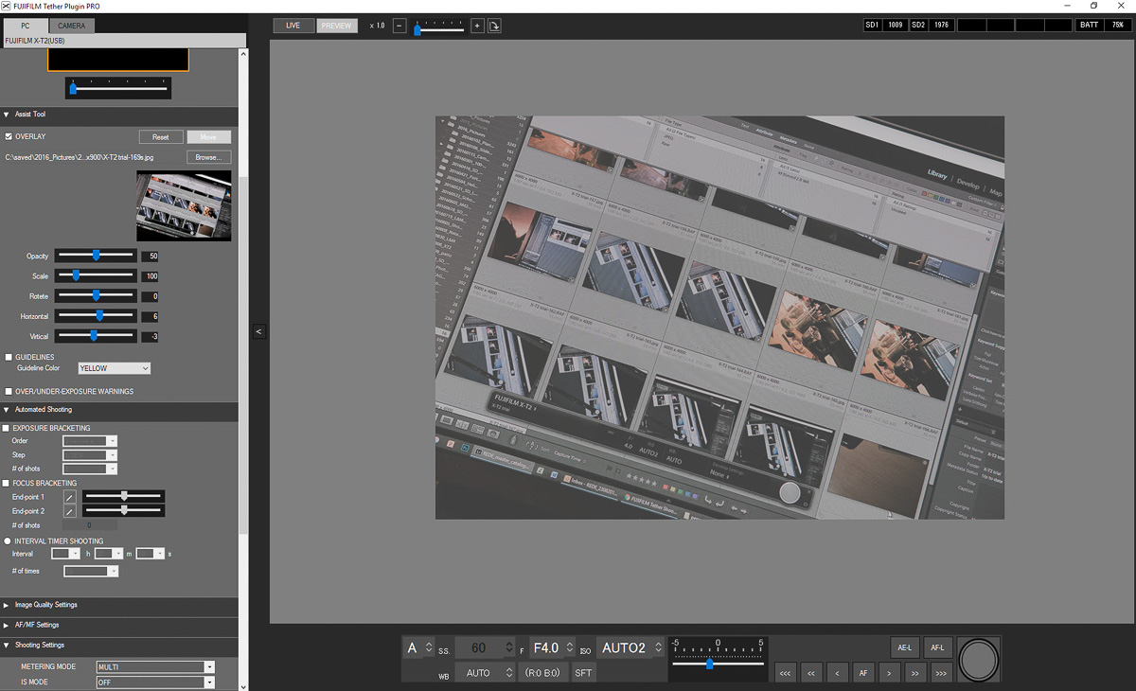
Task: Click the AF autofocus button
Action: coord(862,673)
